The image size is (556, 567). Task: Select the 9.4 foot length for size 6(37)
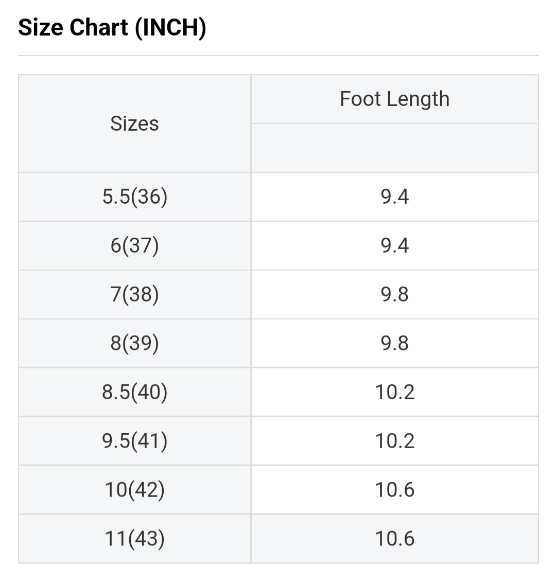[x=394, y=246]
